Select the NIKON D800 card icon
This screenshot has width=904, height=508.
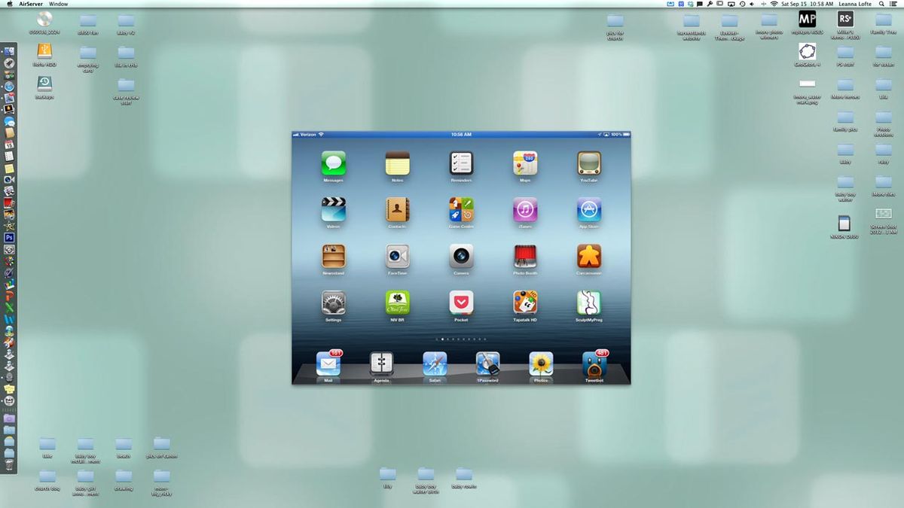point(844,224)
